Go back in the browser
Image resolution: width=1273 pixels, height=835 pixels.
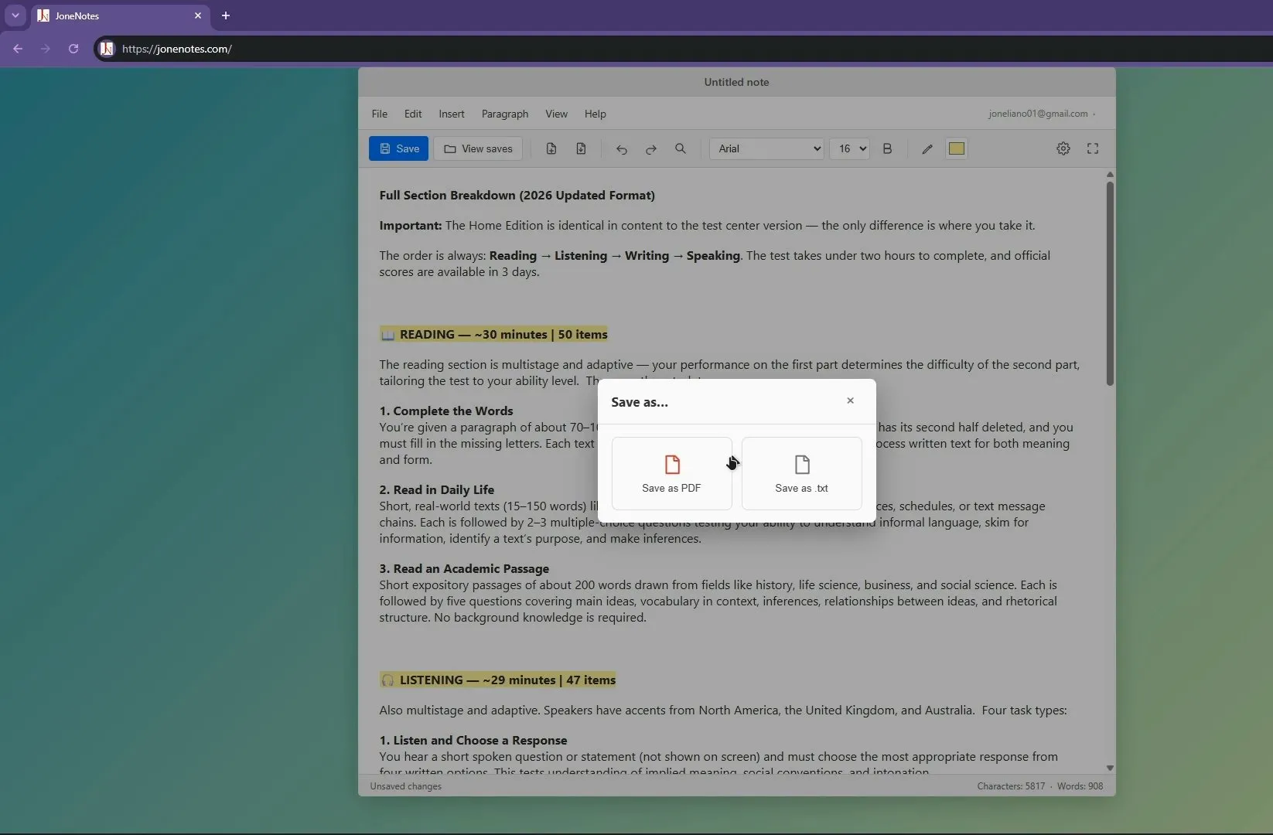pos(18,49)
